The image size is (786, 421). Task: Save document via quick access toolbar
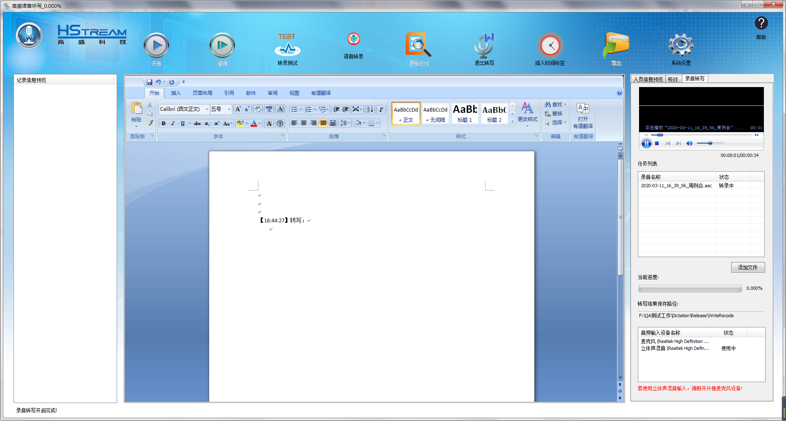click(x=149, y=82)
